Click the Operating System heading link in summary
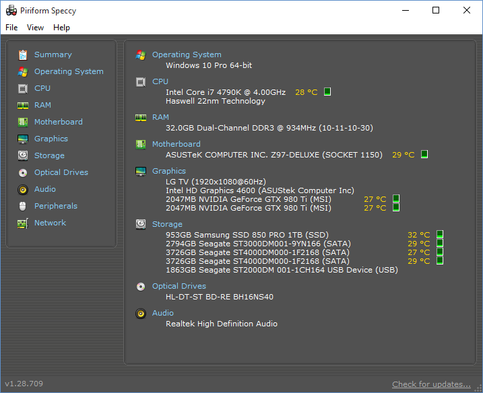The width and height of the screenshot is (483, 393). [187, 55]
